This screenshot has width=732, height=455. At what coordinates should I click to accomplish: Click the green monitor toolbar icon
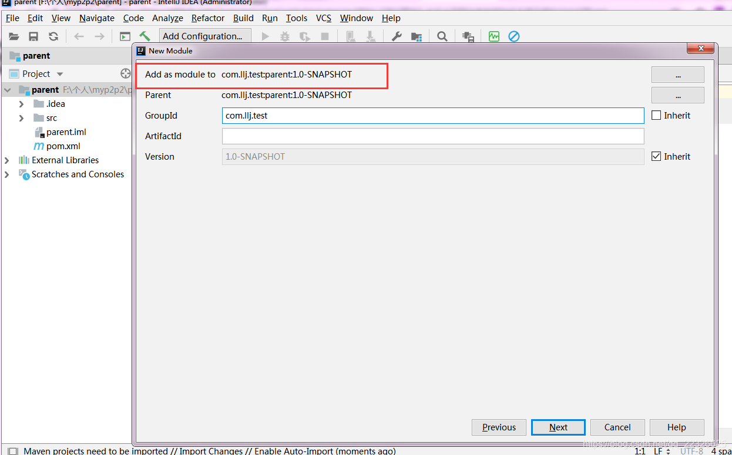tap(494, 36)
